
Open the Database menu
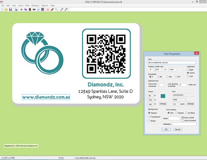tap(35, 5)
